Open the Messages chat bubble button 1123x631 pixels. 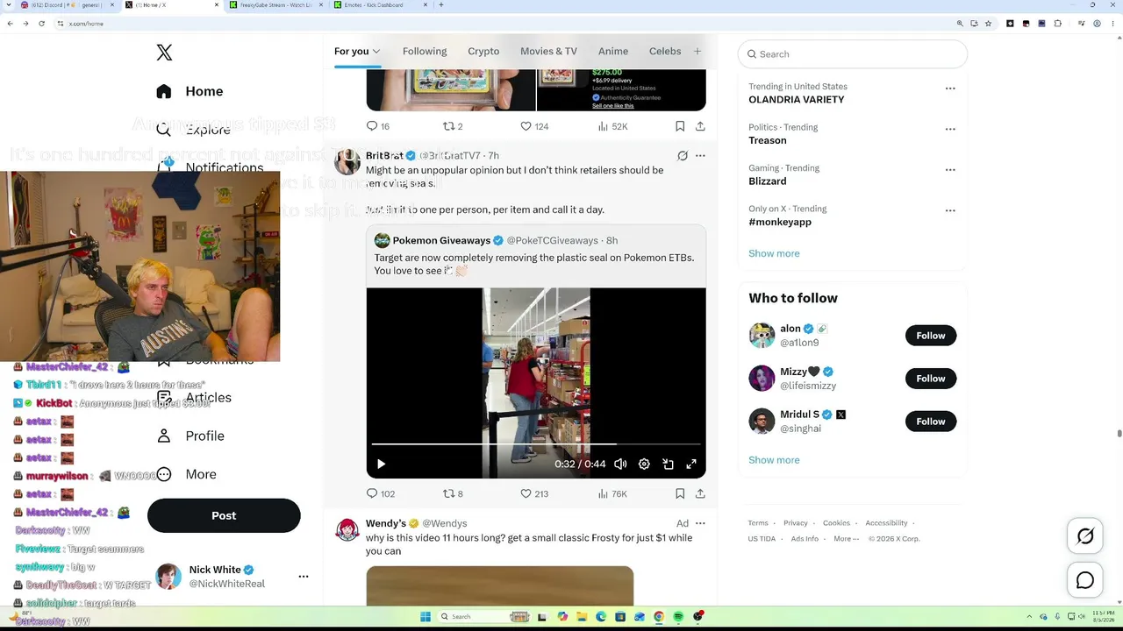click(x=1085, y=580)
